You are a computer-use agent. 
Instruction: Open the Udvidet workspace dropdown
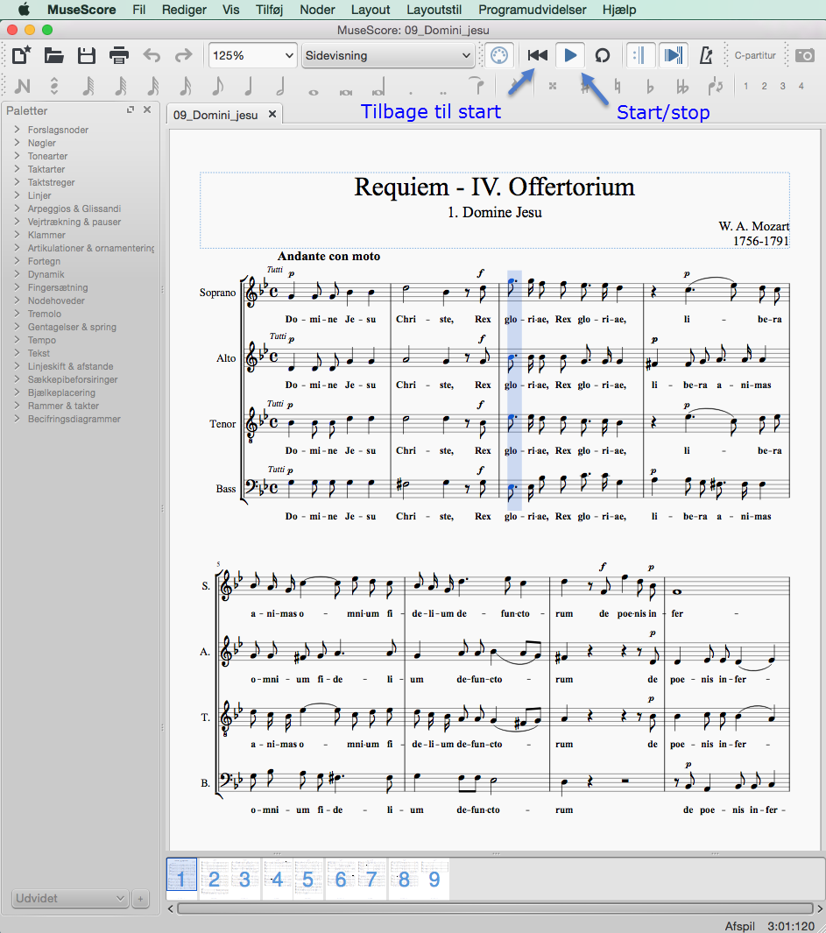70,899
